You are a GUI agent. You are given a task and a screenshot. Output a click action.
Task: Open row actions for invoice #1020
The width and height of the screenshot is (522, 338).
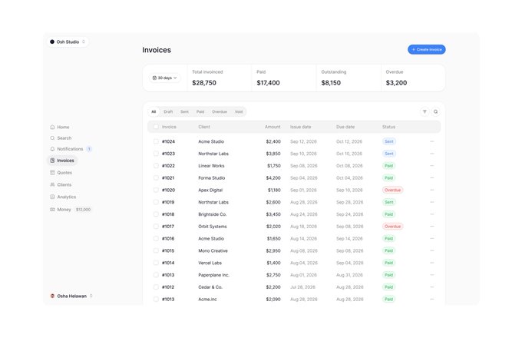[x=431, y=190]
